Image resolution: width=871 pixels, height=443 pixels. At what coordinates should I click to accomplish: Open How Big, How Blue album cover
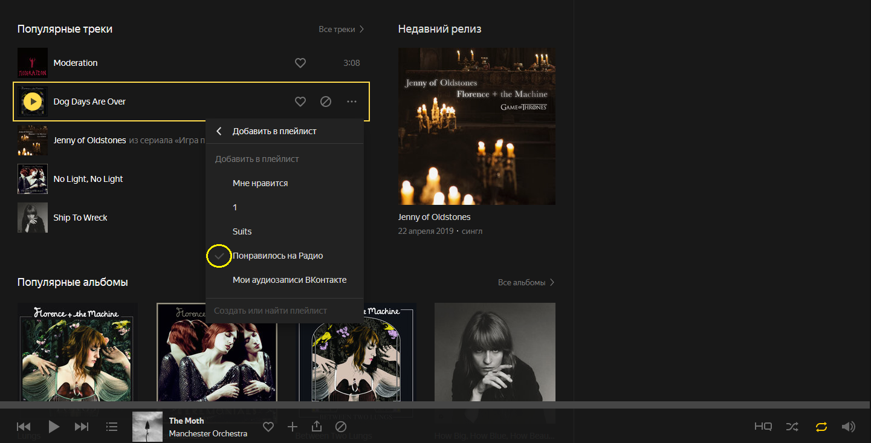(495, 352)
